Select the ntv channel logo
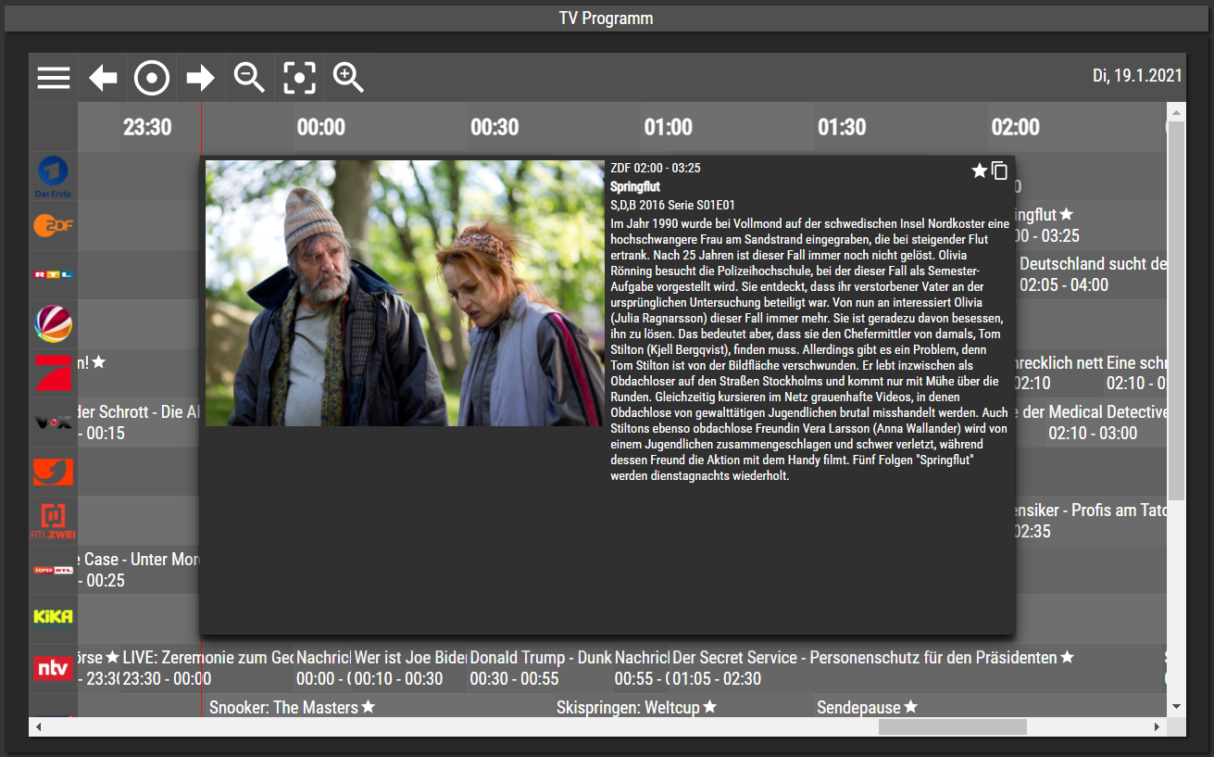 53,668
